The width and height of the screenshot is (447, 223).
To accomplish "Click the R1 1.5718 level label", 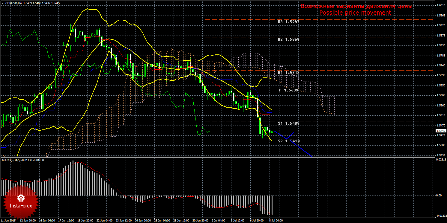I will pyautogui.click(x=288, y=73).
